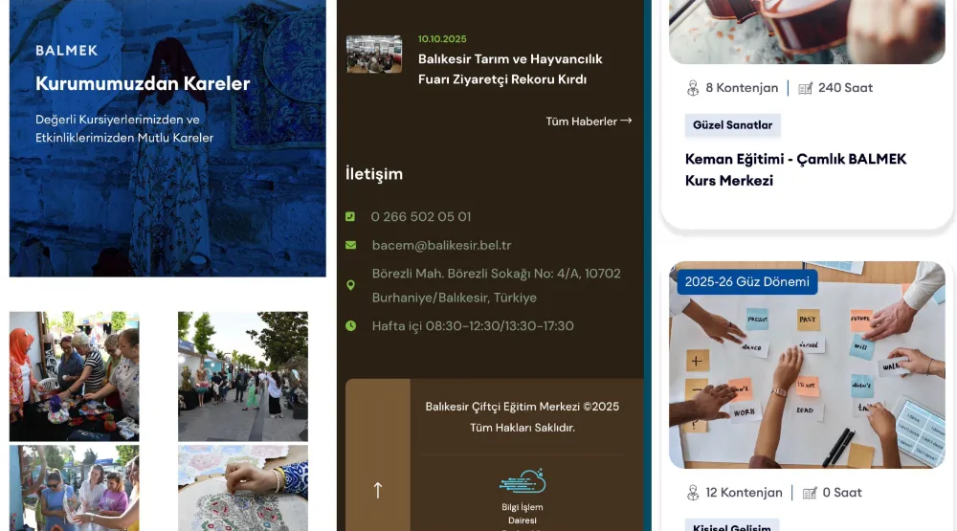Click the person icon next to 12 Kontenjan
This screenshot has width=957, height=531.
[x=693, y=493]
